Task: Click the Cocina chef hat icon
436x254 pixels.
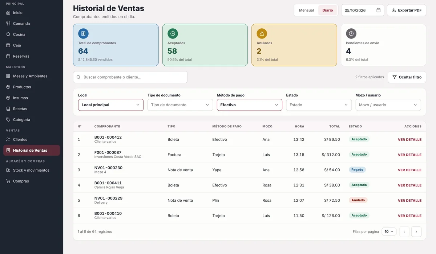Action: click(x=8, y=34)
